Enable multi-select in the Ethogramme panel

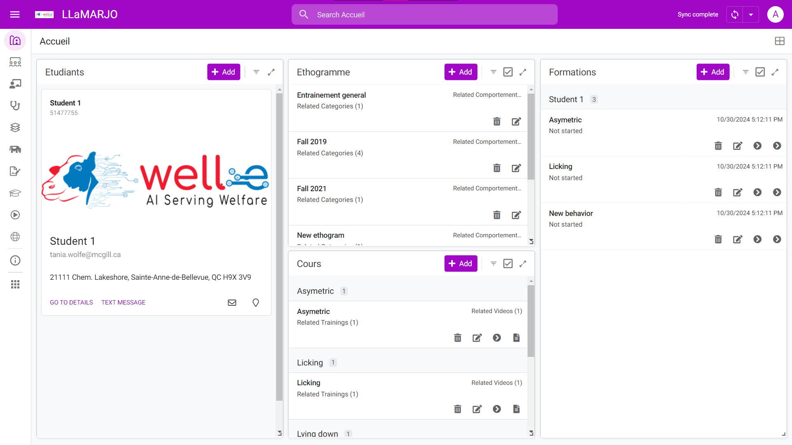(508, 72)
